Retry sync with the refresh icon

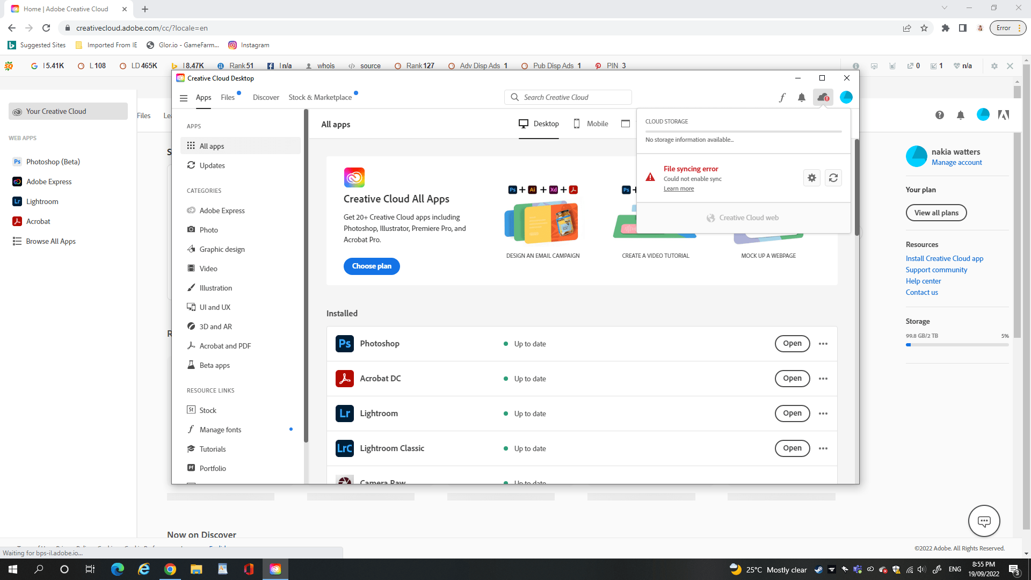click(833, 178)
